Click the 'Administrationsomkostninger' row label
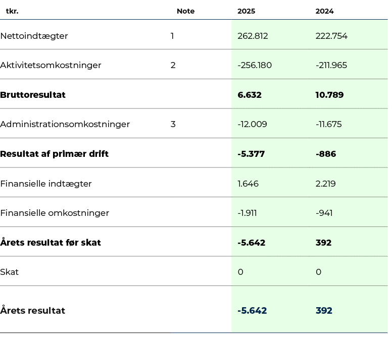Viewport: 392px width, 345px height. tap(65, 124)
